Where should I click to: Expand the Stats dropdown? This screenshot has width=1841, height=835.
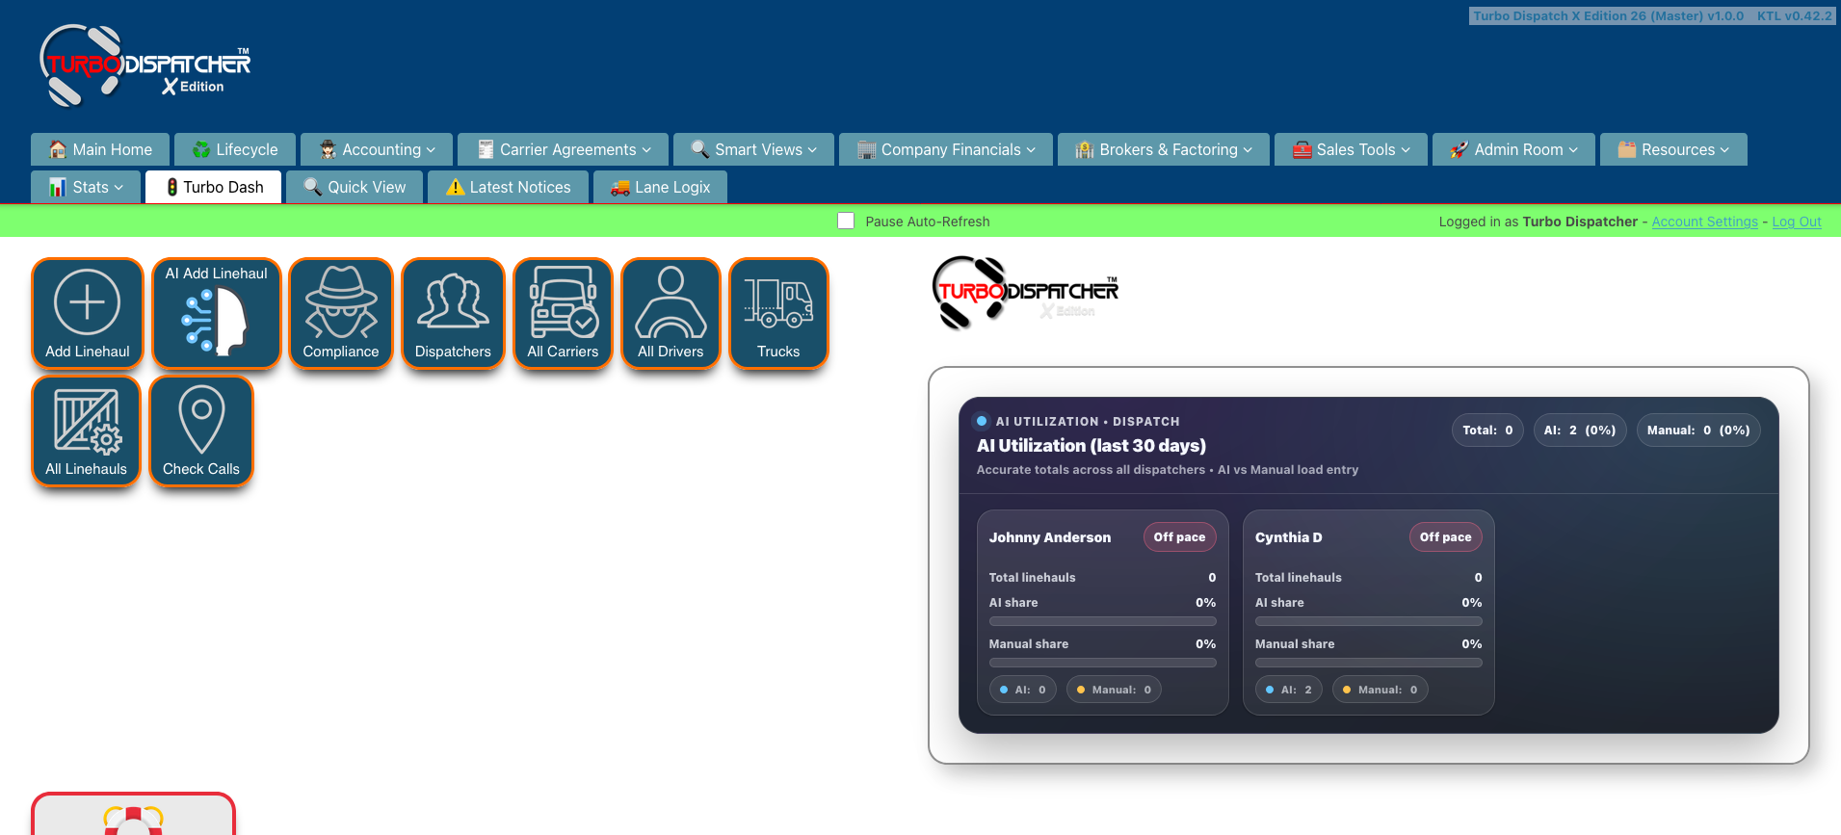[x=86, y=187]
